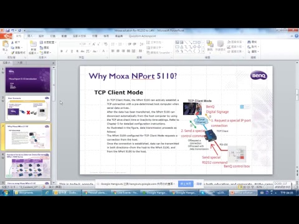Click the blue stop sharing button
This screenshot has width=299, height=224.
click(x=186, y=184)
